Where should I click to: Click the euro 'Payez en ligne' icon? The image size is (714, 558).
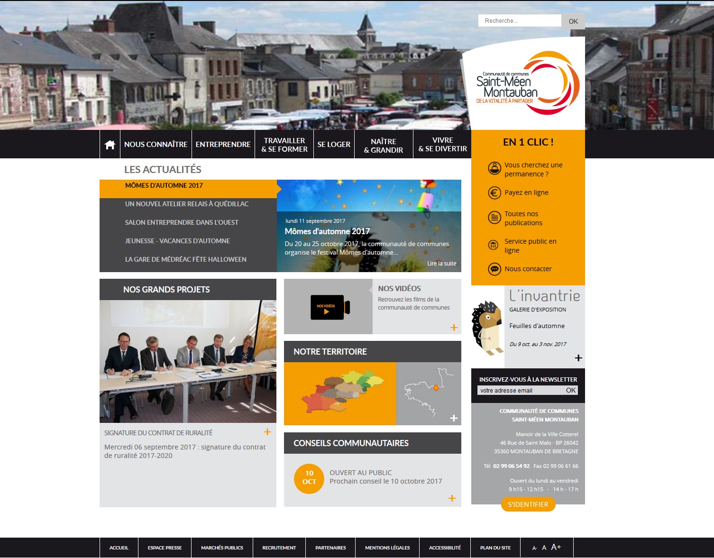(x=494, y=193)
